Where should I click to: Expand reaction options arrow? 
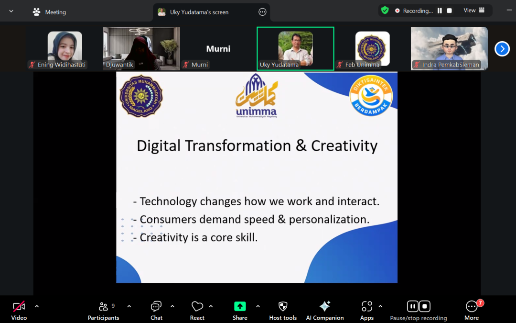[211, 307]
